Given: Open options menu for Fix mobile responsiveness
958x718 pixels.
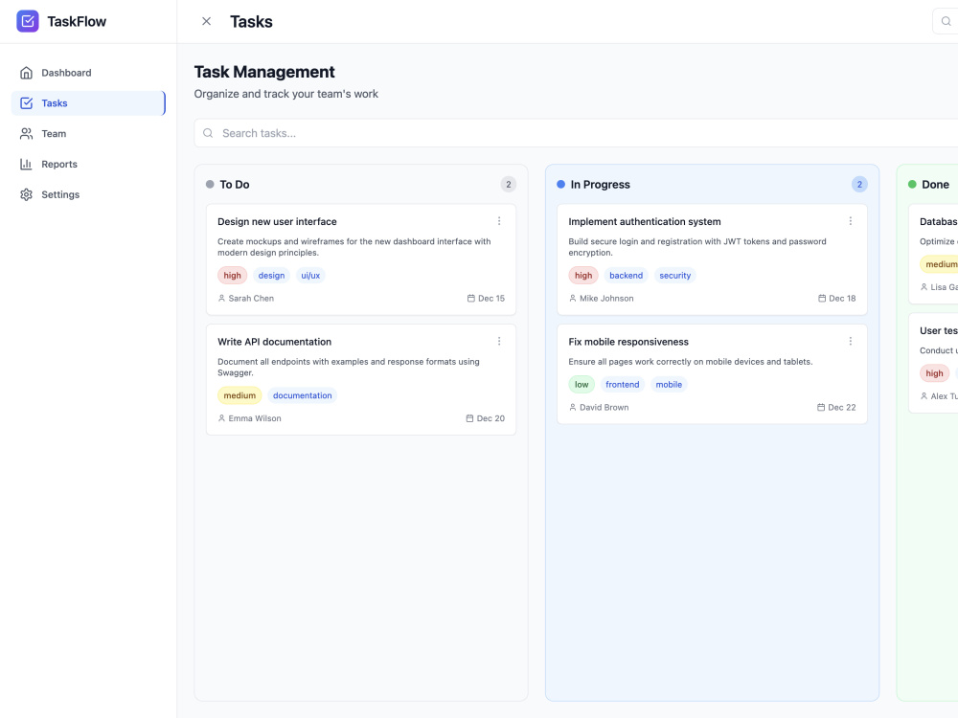Looking at the screenshot, I should 851,342.
